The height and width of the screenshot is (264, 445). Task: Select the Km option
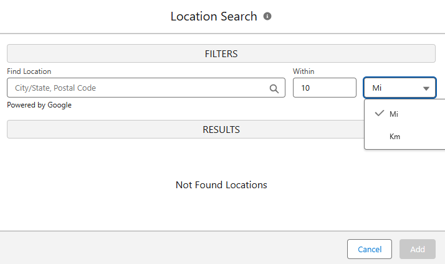(395, 136)
